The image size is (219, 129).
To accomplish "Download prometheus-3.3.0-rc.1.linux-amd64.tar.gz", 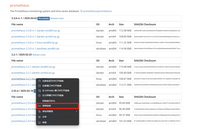I will point(34,43).
